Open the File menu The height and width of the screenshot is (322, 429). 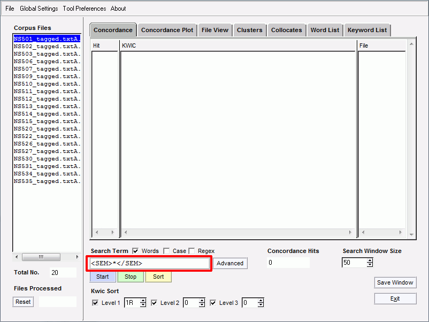(10, 9)
